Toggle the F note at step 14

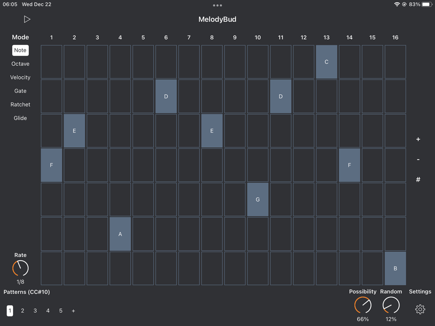[349, 165]
